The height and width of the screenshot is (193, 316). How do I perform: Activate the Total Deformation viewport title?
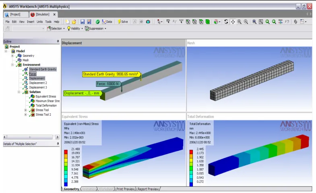[200, 117]
